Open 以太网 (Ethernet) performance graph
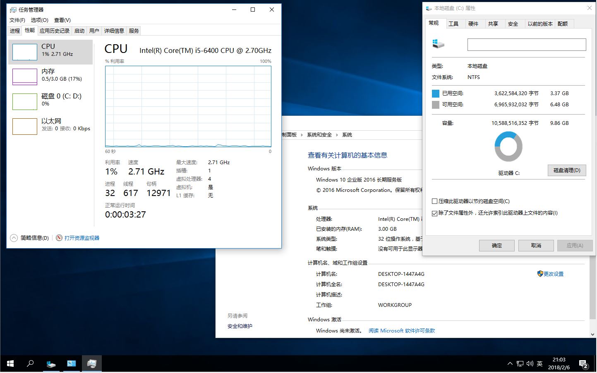Viewport: 597px width, 373px height. coord(50,125)
